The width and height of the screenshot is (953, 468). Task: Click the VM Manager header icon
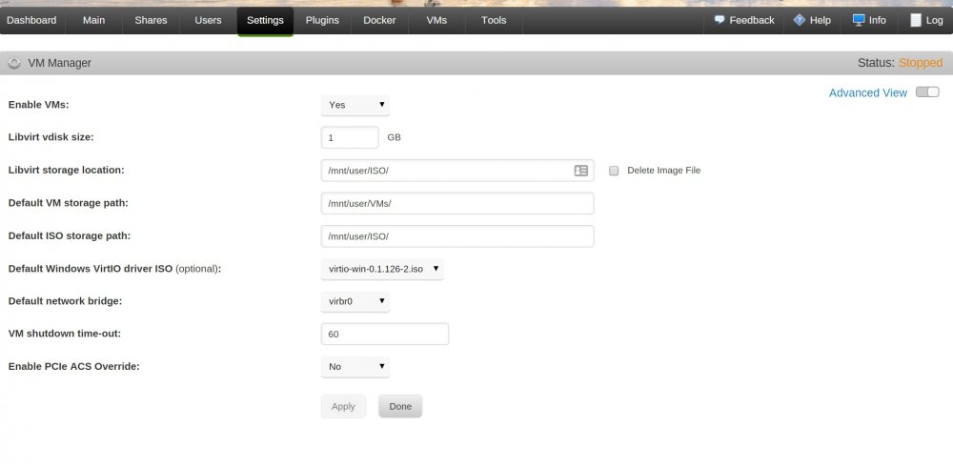click(x=14, y=63)
